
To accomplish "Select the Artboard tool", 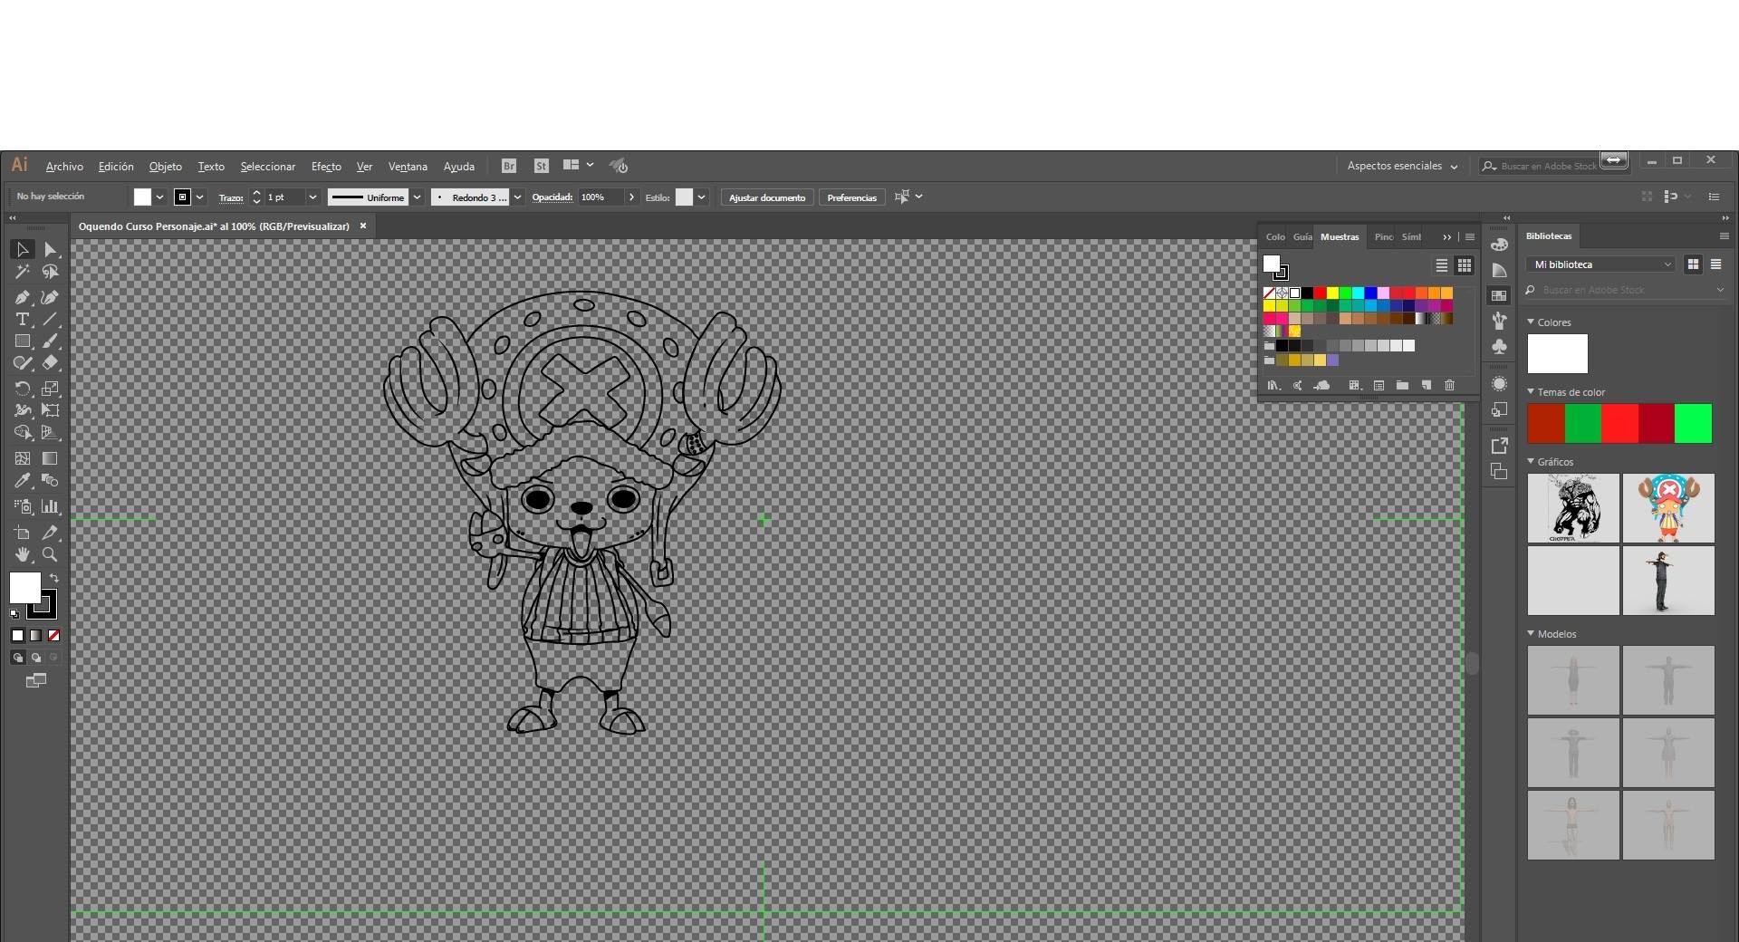I will 23,533.
